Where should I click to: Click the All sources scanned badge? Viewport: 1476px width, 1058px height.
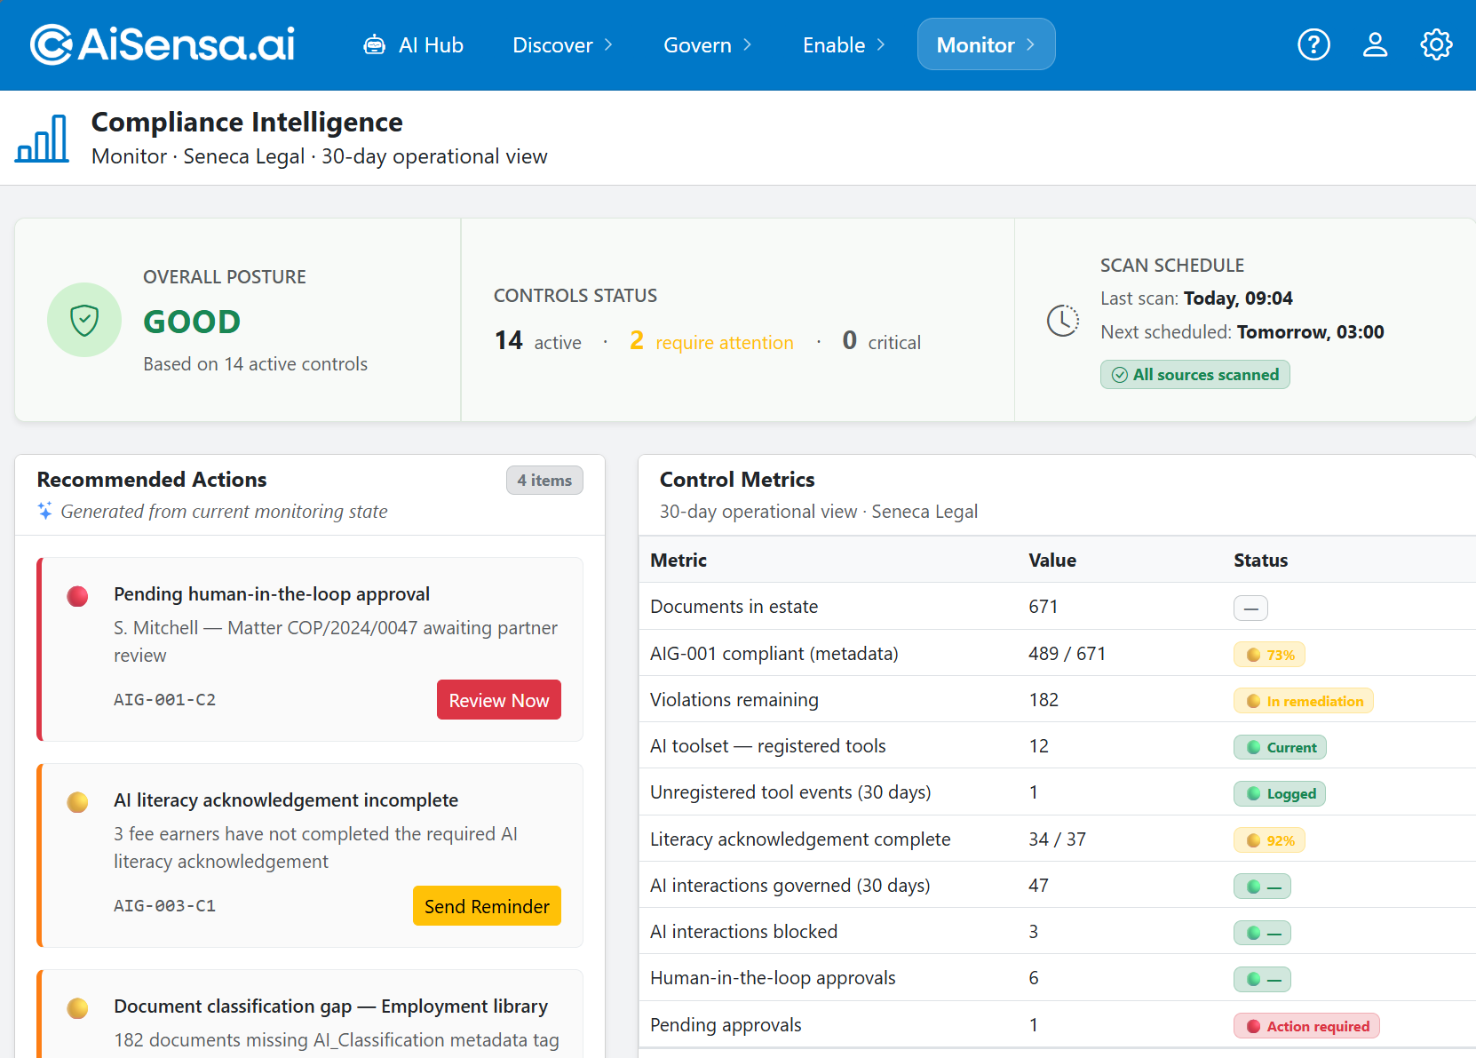pyautogui.click(x=1195, y=375)
